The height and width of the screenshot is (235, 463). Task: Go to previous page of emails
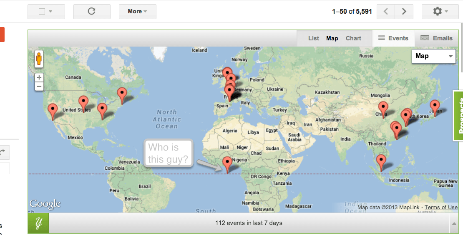pos(386,12)
